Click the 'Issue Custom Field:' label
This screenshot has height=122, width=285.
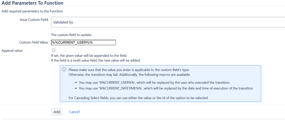coord(34,20)
